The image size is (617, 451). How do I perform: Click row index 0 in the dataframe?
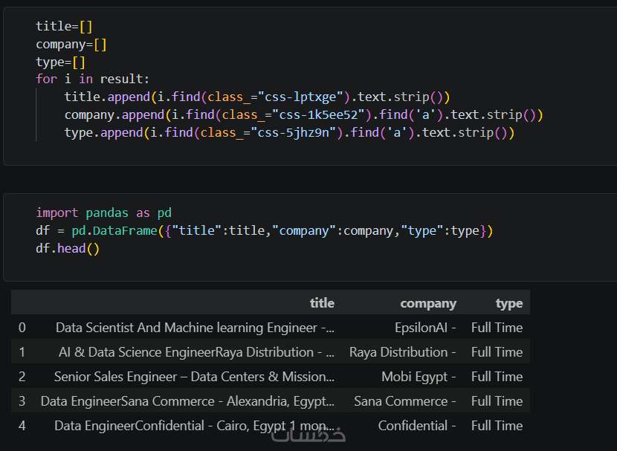(22, 328)
